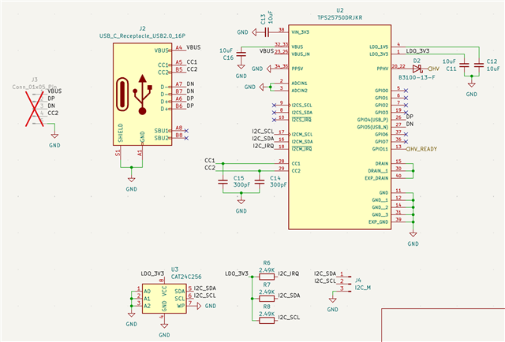Select the I2C_M value text of J4
Screen dimensions: 505x342
[363, 288]
